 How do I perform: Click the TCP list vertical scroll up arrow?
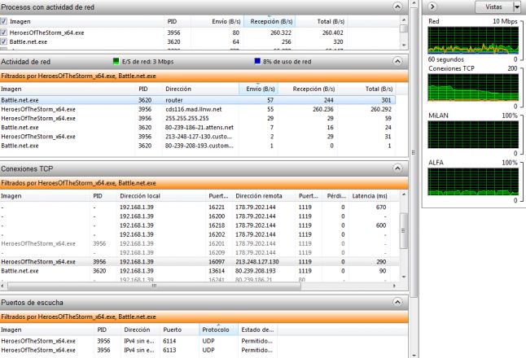404,194
